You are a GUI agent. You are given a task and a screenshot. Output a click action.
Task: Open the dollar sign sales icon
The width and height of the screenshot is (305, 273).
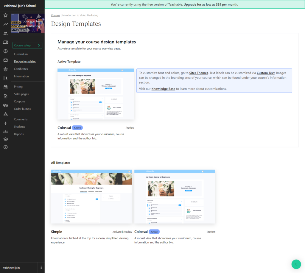[x=5, y=51]
